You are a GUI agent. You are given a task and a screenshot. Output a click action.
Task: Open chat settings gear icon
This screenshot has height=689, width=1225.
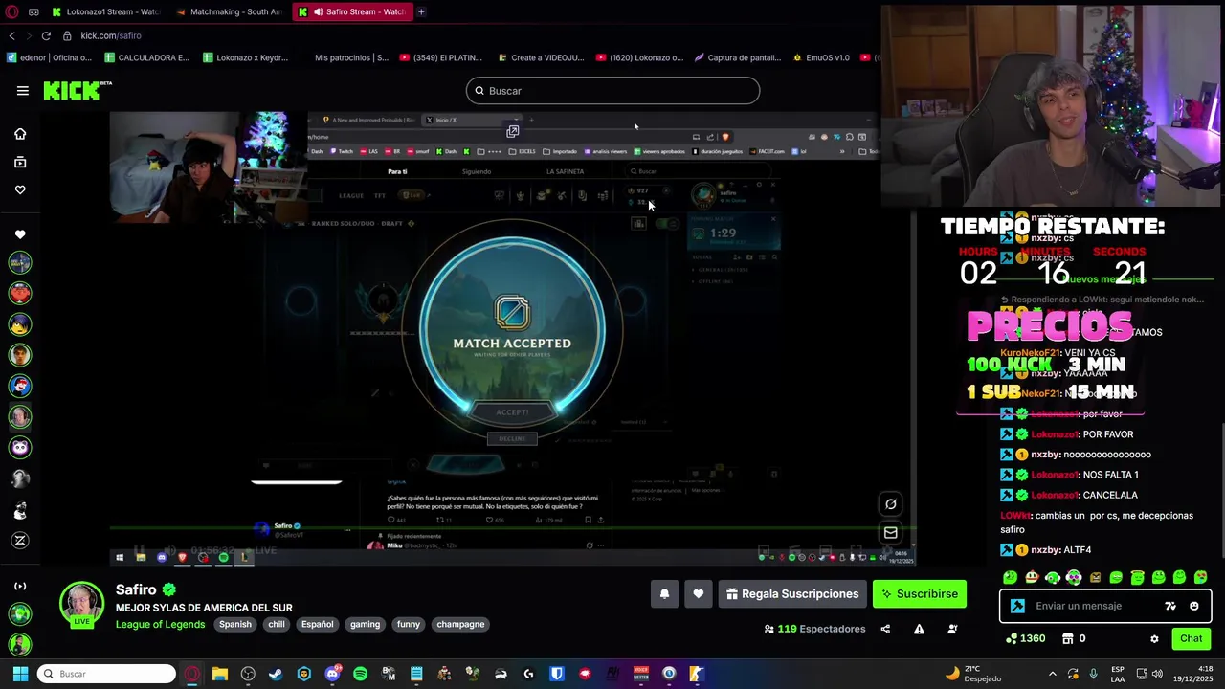point(1154,639)
